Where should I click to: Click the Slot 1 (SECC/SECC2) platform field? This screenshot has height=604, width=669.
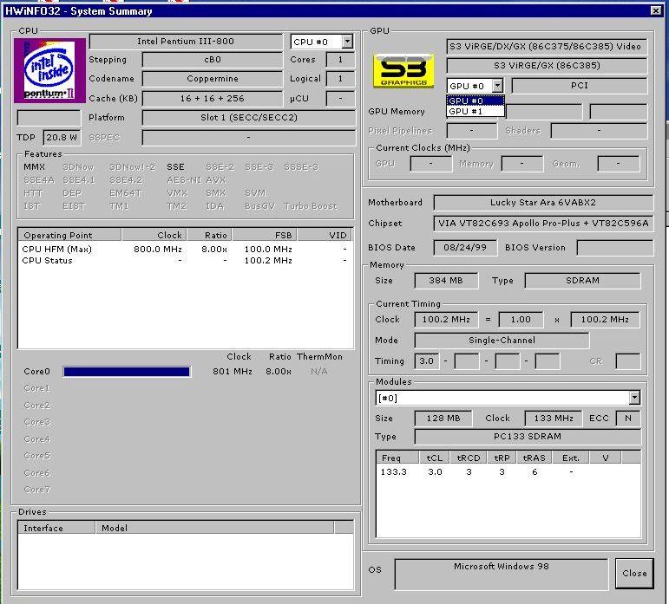point(249,118)
